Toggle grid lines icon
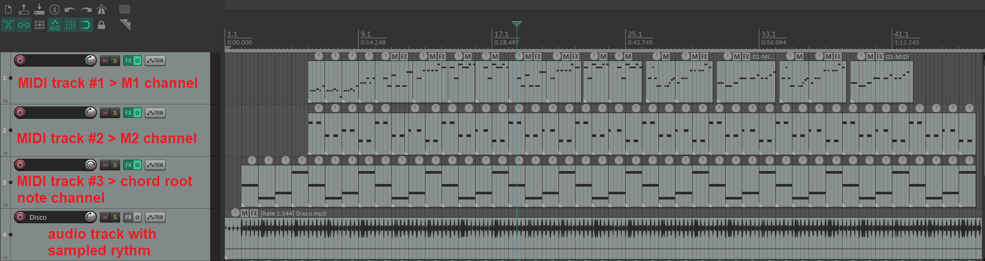The height and width of the screenshot is (261, 985). (x=70, y=25)
